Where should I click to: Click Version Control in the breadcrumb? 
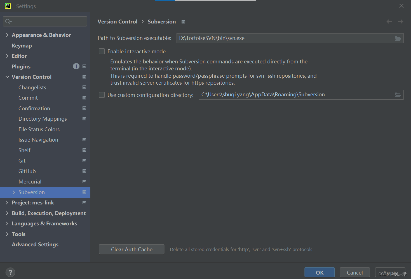[x=118, y=22]
